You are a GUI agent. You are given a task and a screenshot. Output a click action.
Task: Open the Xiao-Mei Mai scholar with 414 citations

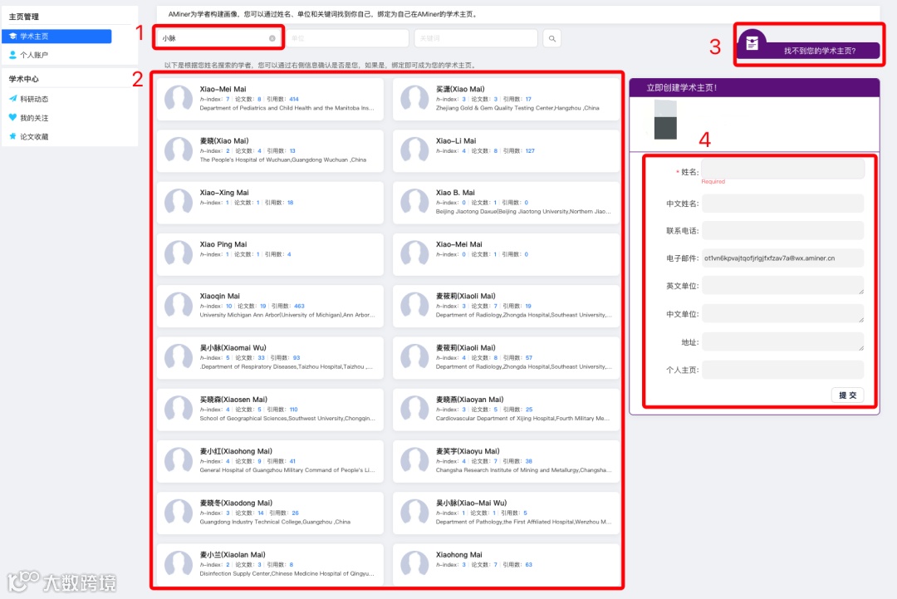coord(270,99)
